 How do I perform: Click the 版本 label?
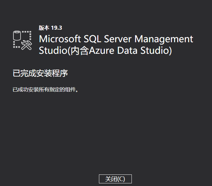click(44, 28)
